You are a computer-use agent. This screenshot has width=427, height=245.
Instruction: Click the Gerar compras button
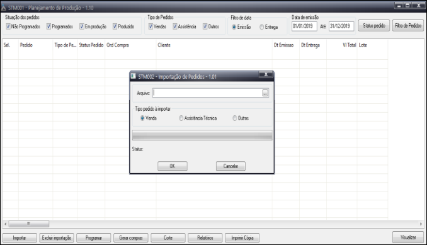click(131, 237)
